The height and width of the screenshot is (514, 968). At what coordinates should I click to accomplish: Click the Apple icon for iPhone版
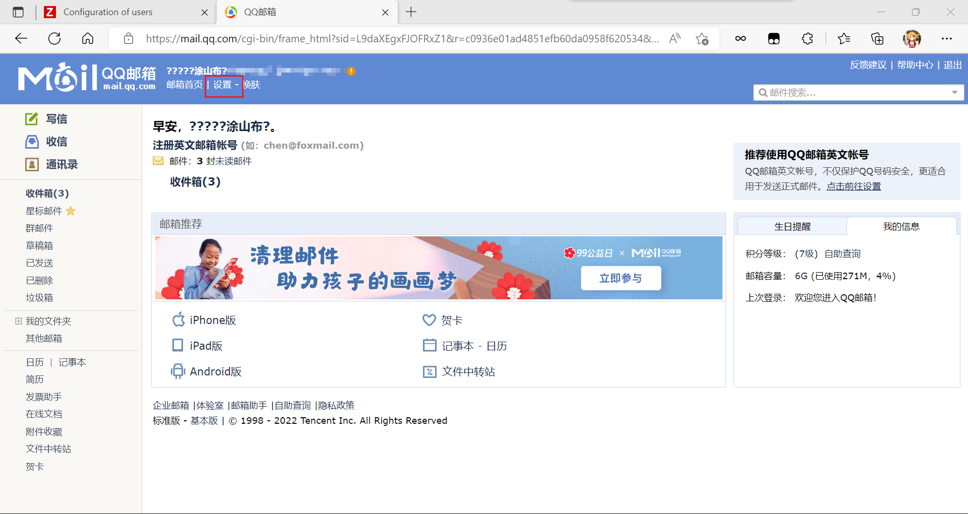(x=178, y=319)
